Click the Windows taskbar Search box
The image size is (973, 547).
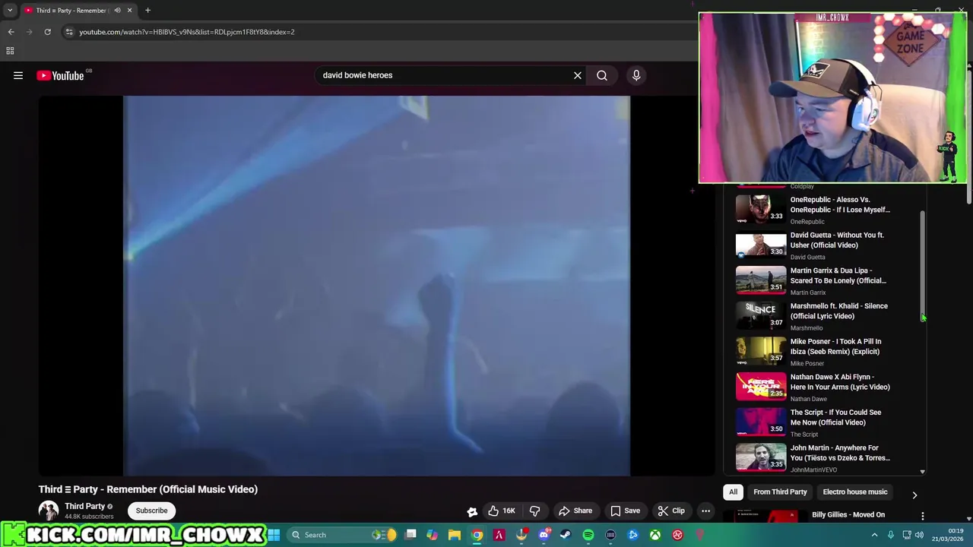(x=343, y=535)
